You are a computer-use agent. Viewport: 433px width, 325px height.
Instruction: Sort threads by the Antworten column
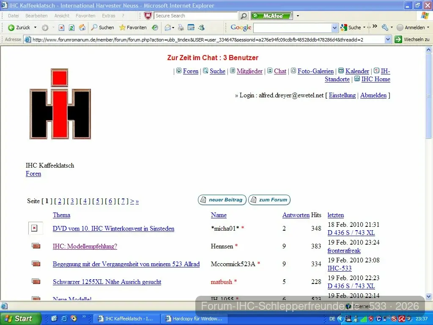click(x=296, y=215)
